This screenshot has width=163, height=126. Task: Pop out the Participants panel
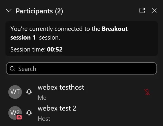(142, 10)
